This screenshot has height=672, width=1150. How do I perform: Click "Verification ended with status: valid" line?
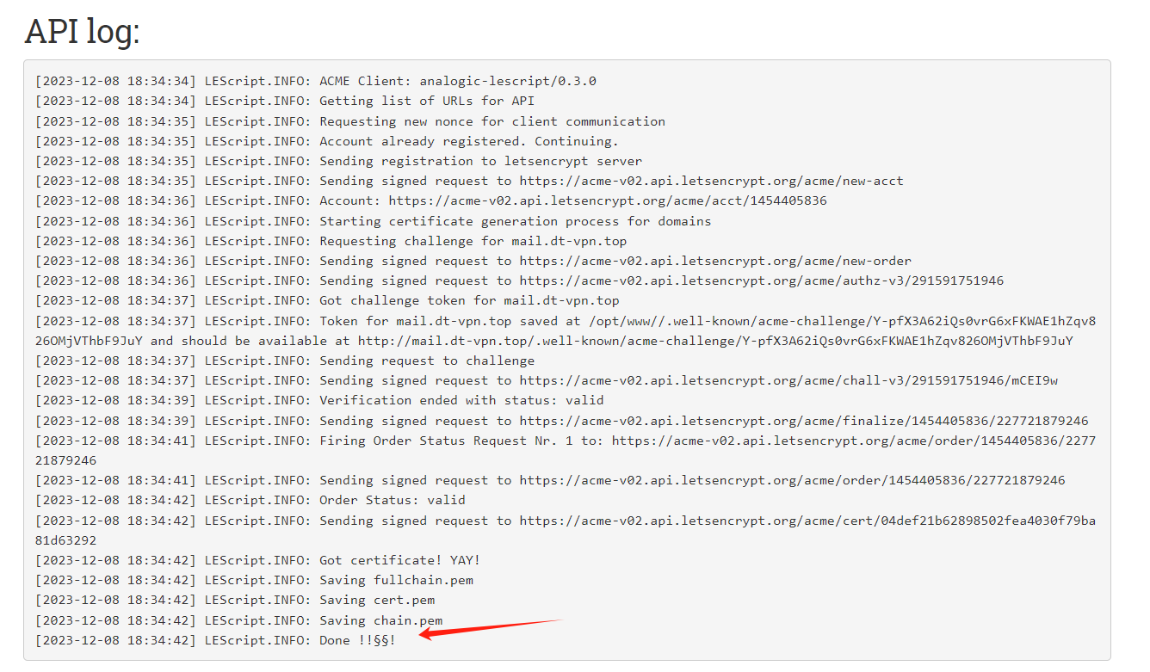point(461,400)
